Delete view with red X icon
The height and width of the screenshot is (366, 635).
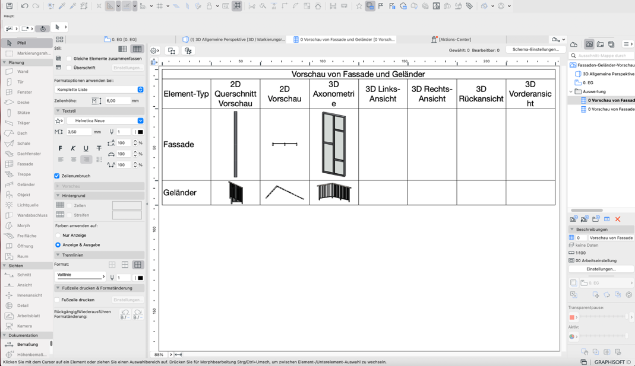tap(618, 219)
